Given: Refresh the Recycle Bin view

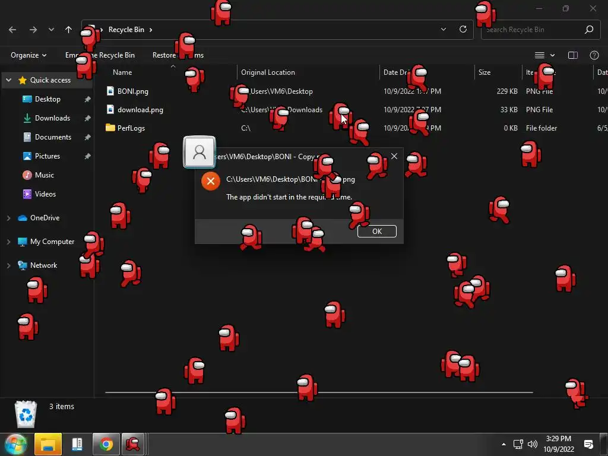Looking at the screenshot, I should click(463, 30).
